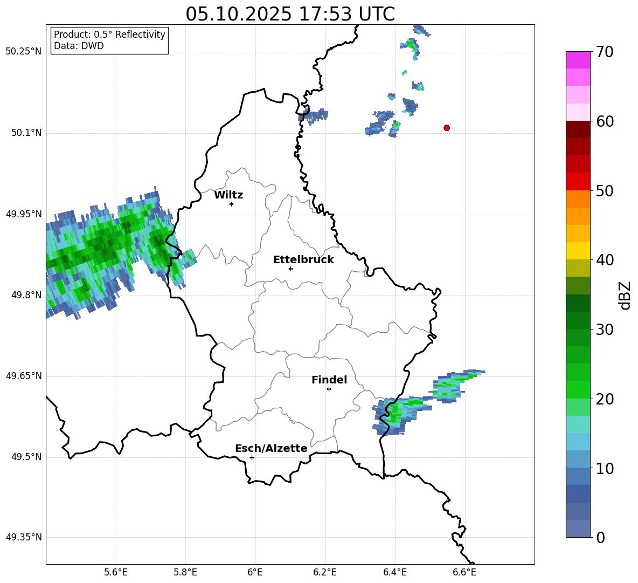Click the Wiltz station cross marker

tap(232, 204)
